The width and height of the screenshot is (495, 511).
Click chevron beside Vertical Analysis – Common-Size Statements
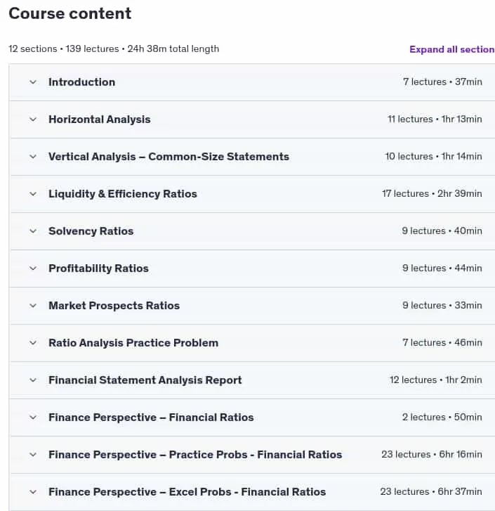pyautogui.click(x=33, y=157)
